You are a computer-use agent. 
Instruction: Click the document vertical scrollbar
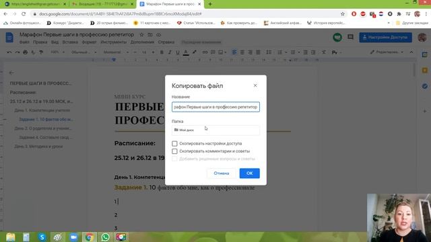coord(414,70)
